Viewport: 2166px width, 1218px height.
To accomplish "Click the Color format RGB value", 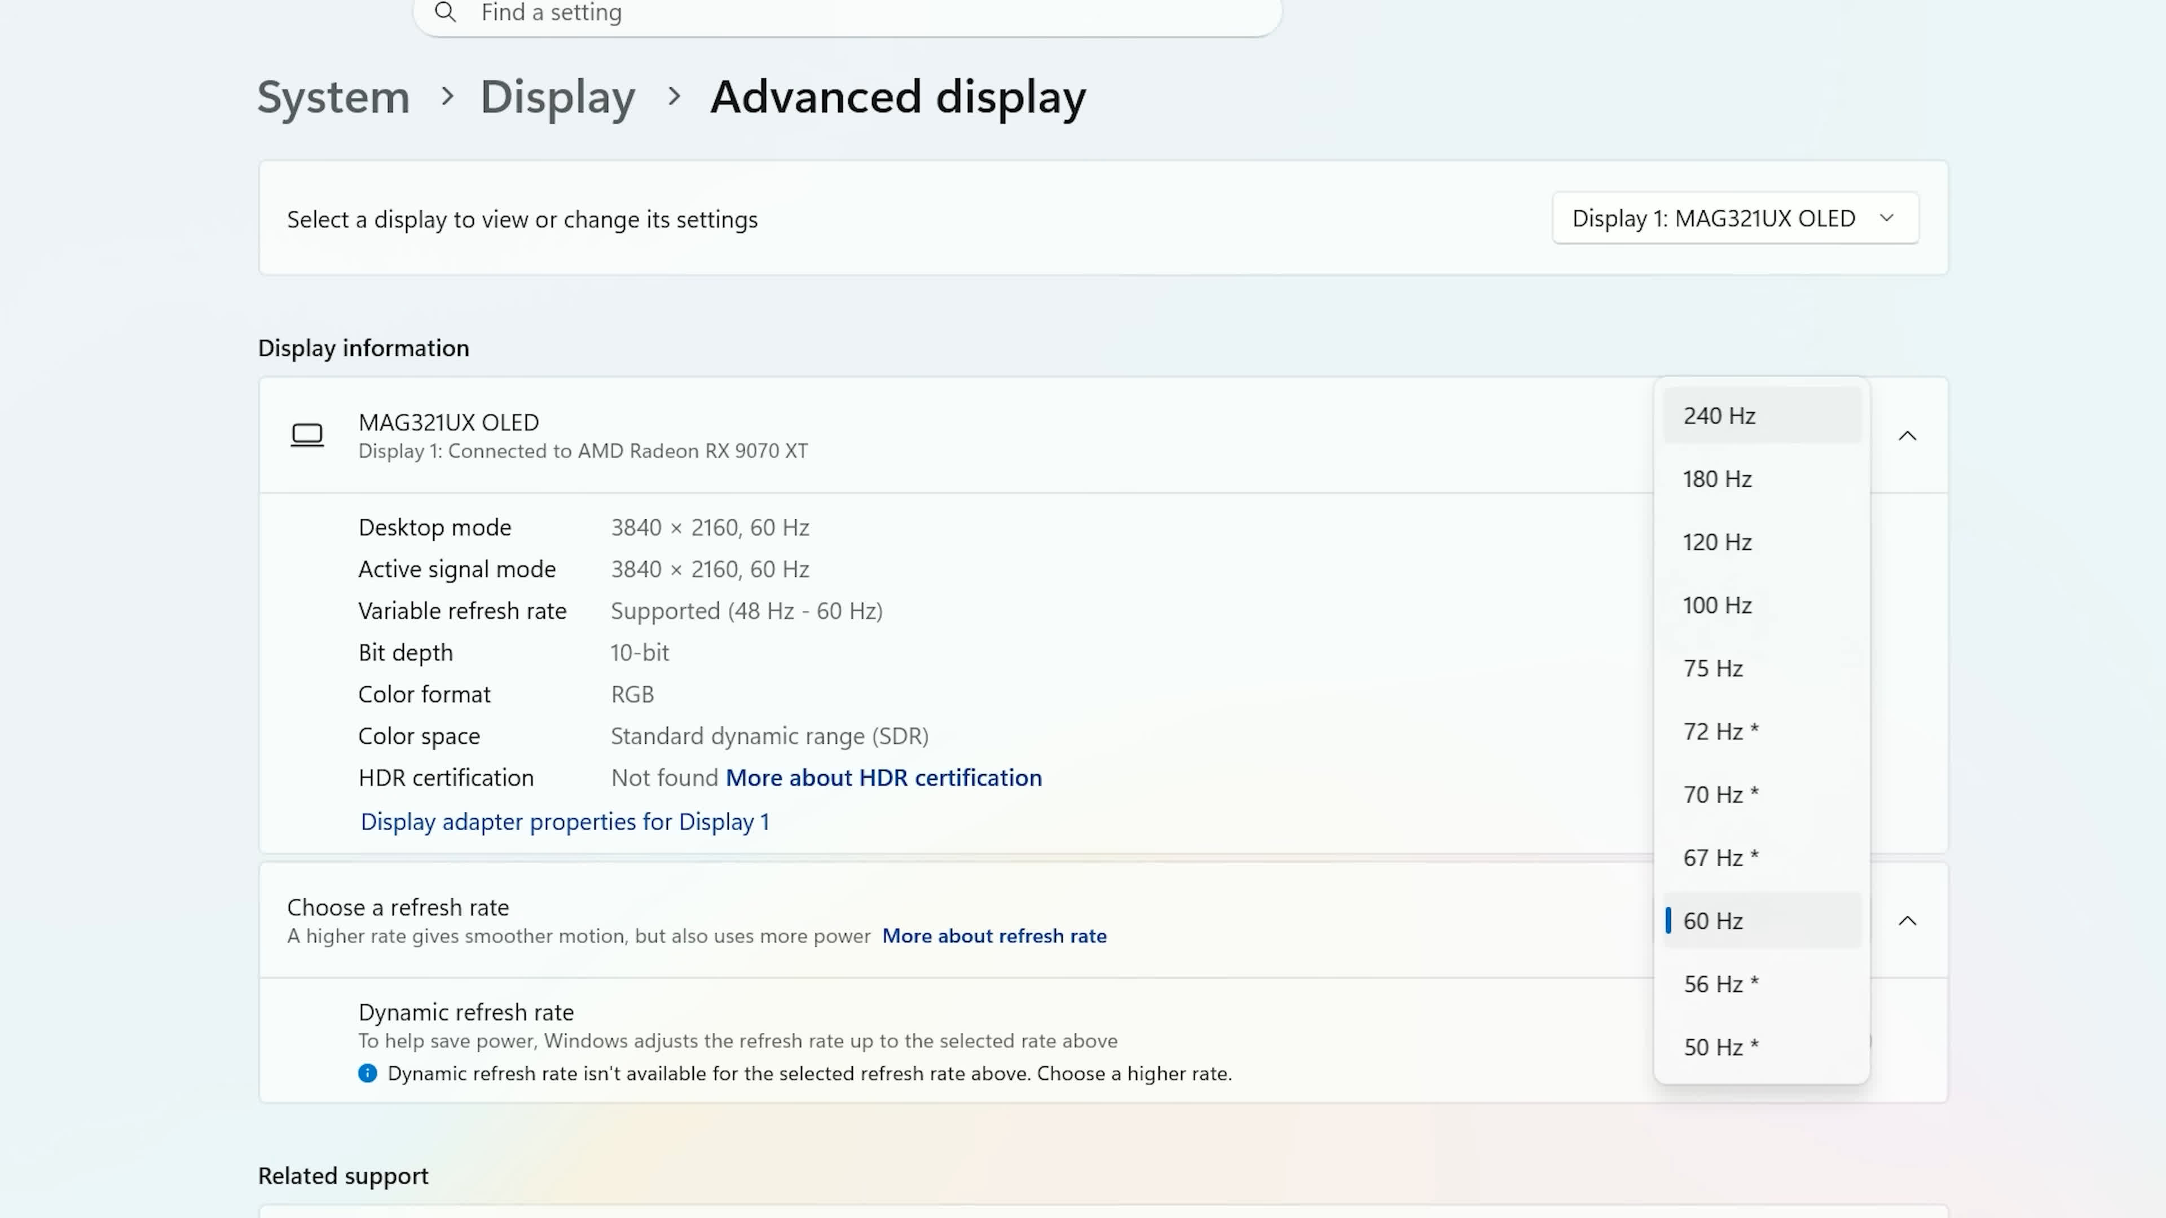I will coord(632,694).
